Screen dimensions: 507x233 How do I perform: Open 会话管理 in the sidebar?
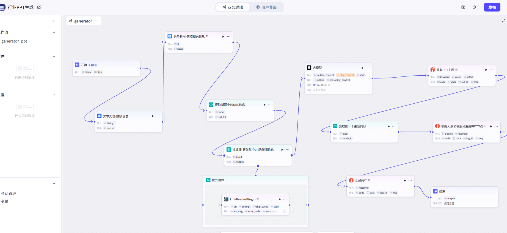click(x=9, y=194)
